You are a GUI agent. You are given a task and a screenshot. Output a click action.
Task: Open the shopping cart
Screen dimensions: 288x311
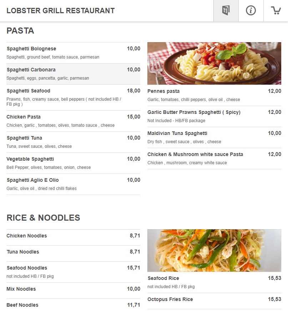point(276,11)
